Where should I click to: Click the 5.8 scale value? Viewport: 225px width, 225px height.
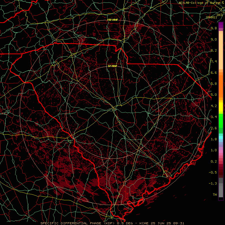tap(214, 84)
